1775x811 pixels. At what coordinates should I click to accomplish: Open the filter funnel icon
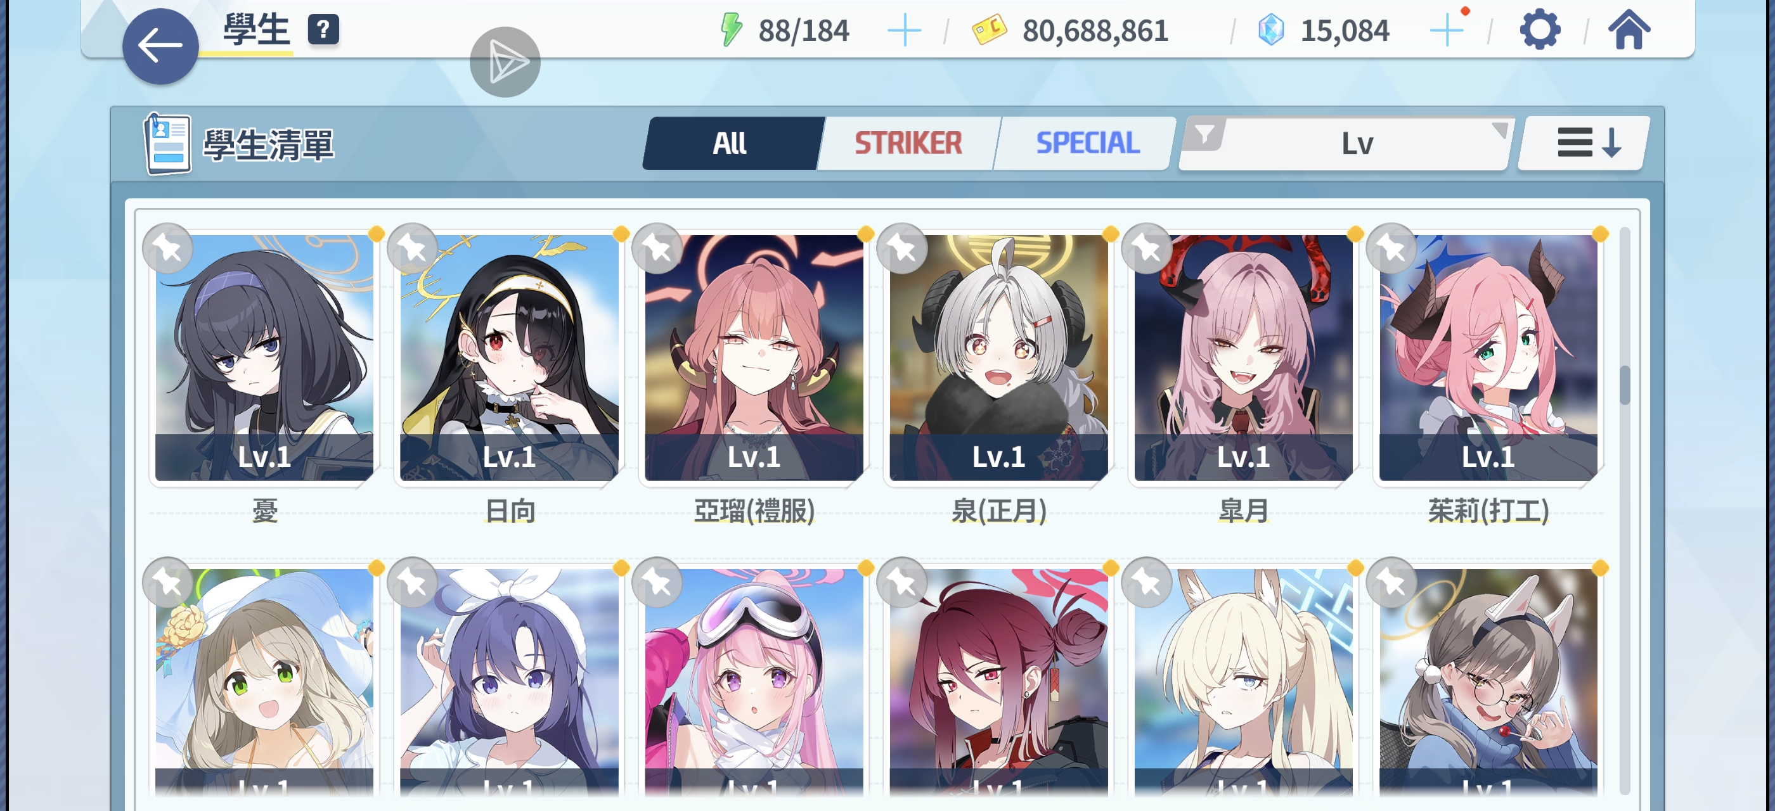pos(1204,134)
